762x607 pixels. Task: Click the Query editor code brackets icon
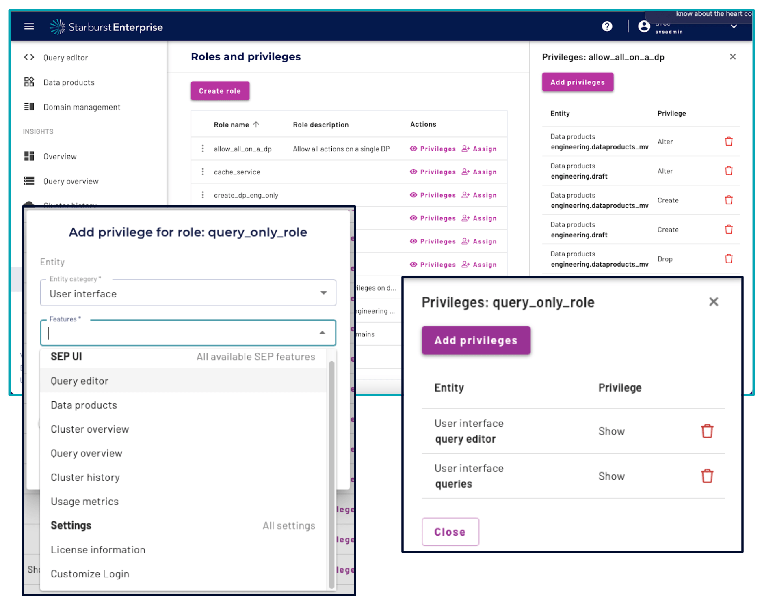[x=29, y=58]
